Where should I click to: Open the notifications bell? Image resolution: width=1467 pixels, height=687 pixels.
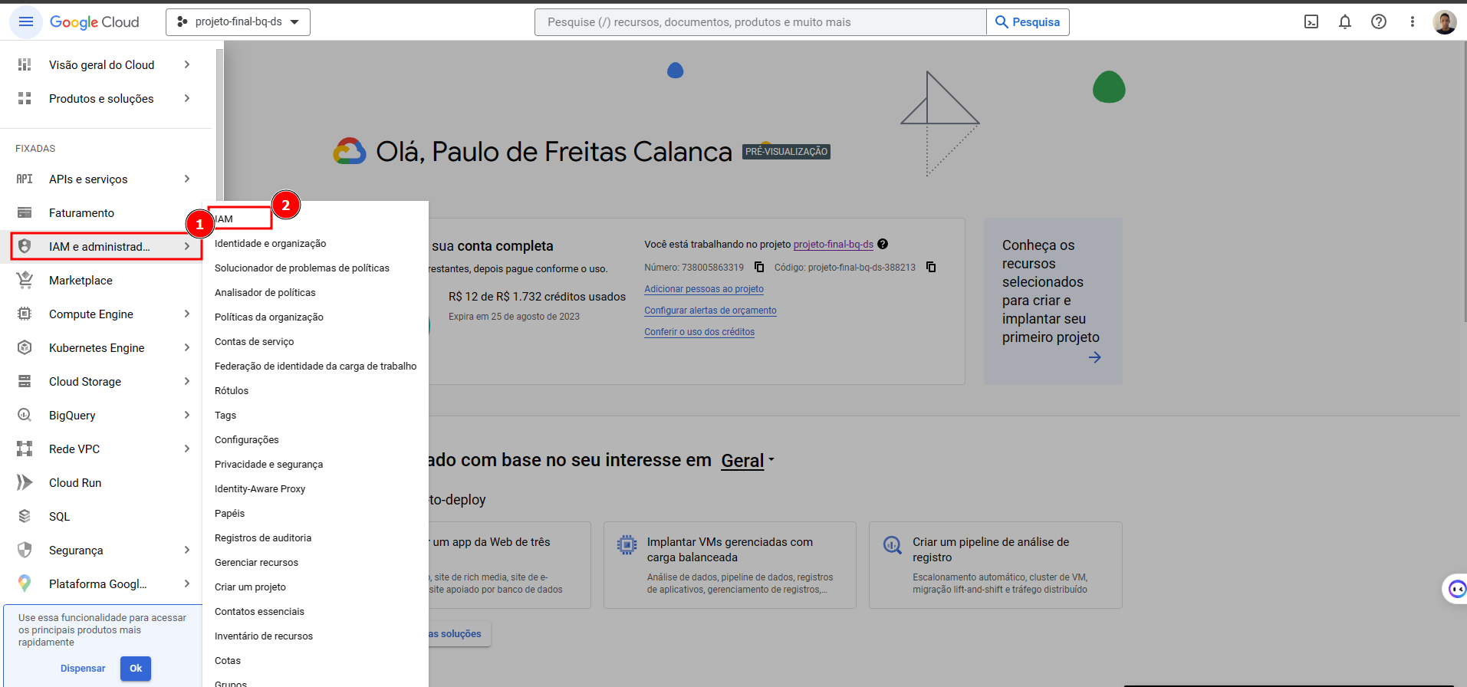point(1345,21)
